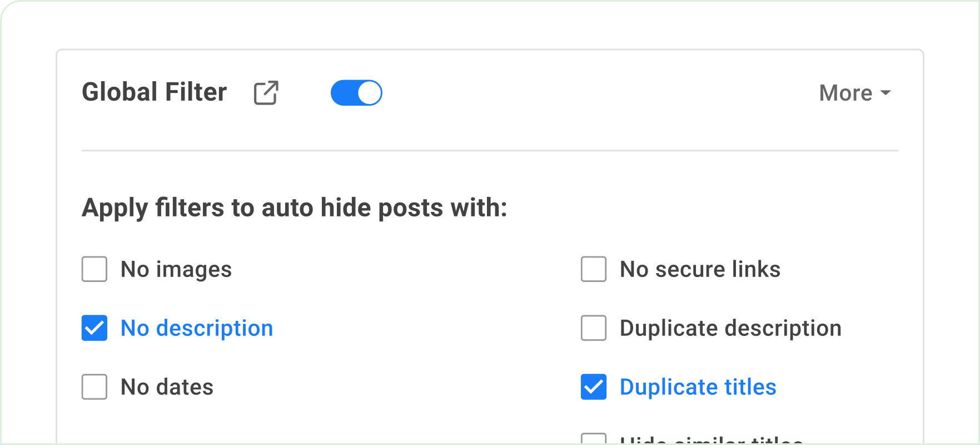
Task: Enable the No dates checkbox
Action: pyautogui.click(x=94, y=387)
